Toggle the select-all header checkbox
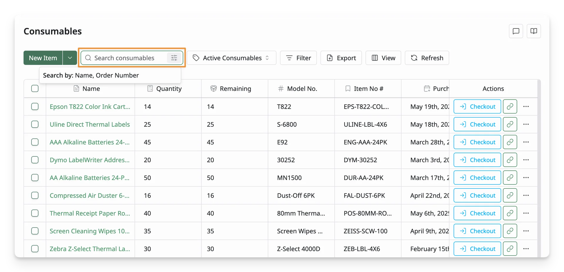This screenshot has height=272, width=564. click(x=35, y=89)
